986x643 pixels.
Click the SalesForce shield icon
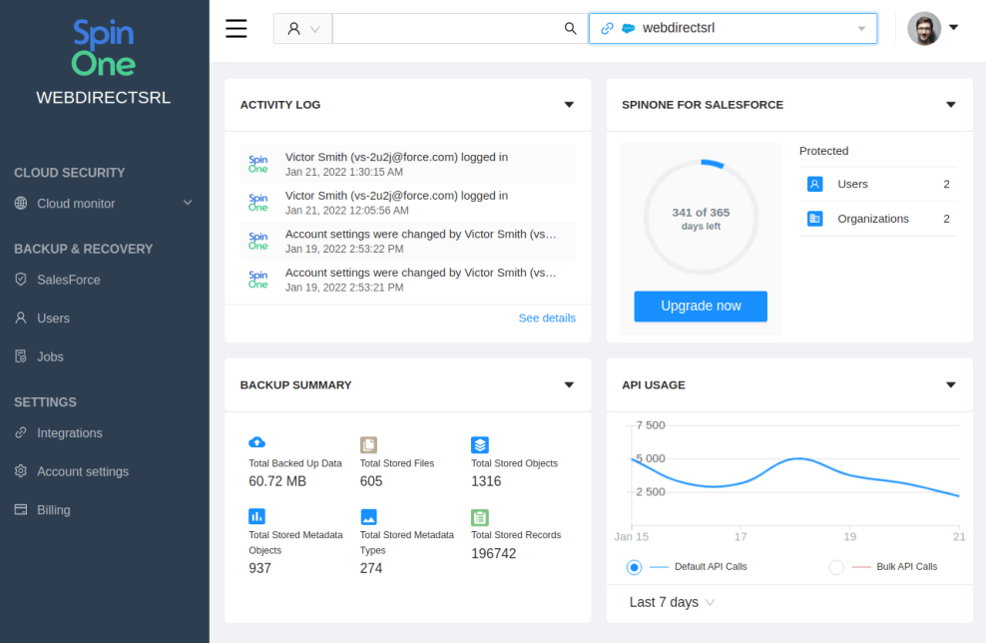tap(21, 280)
